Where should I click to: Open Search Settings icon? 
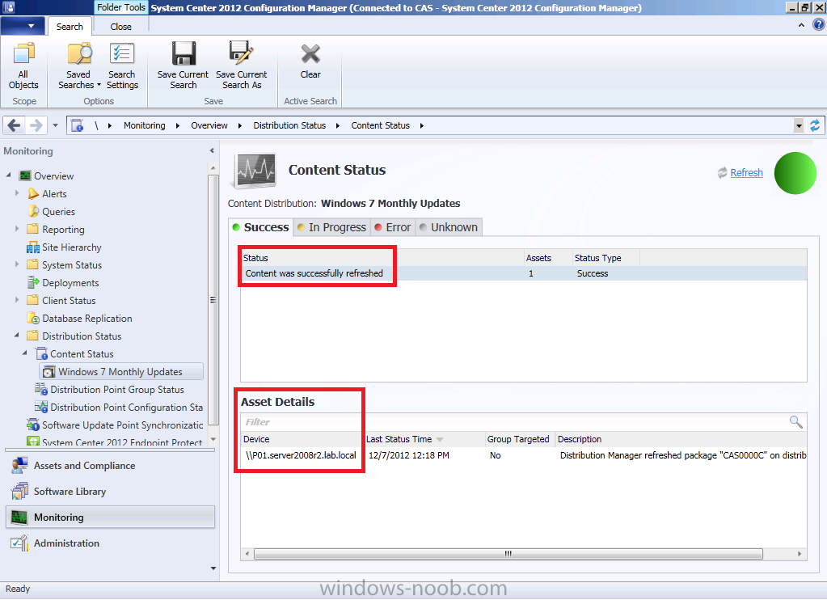point(122,65)
